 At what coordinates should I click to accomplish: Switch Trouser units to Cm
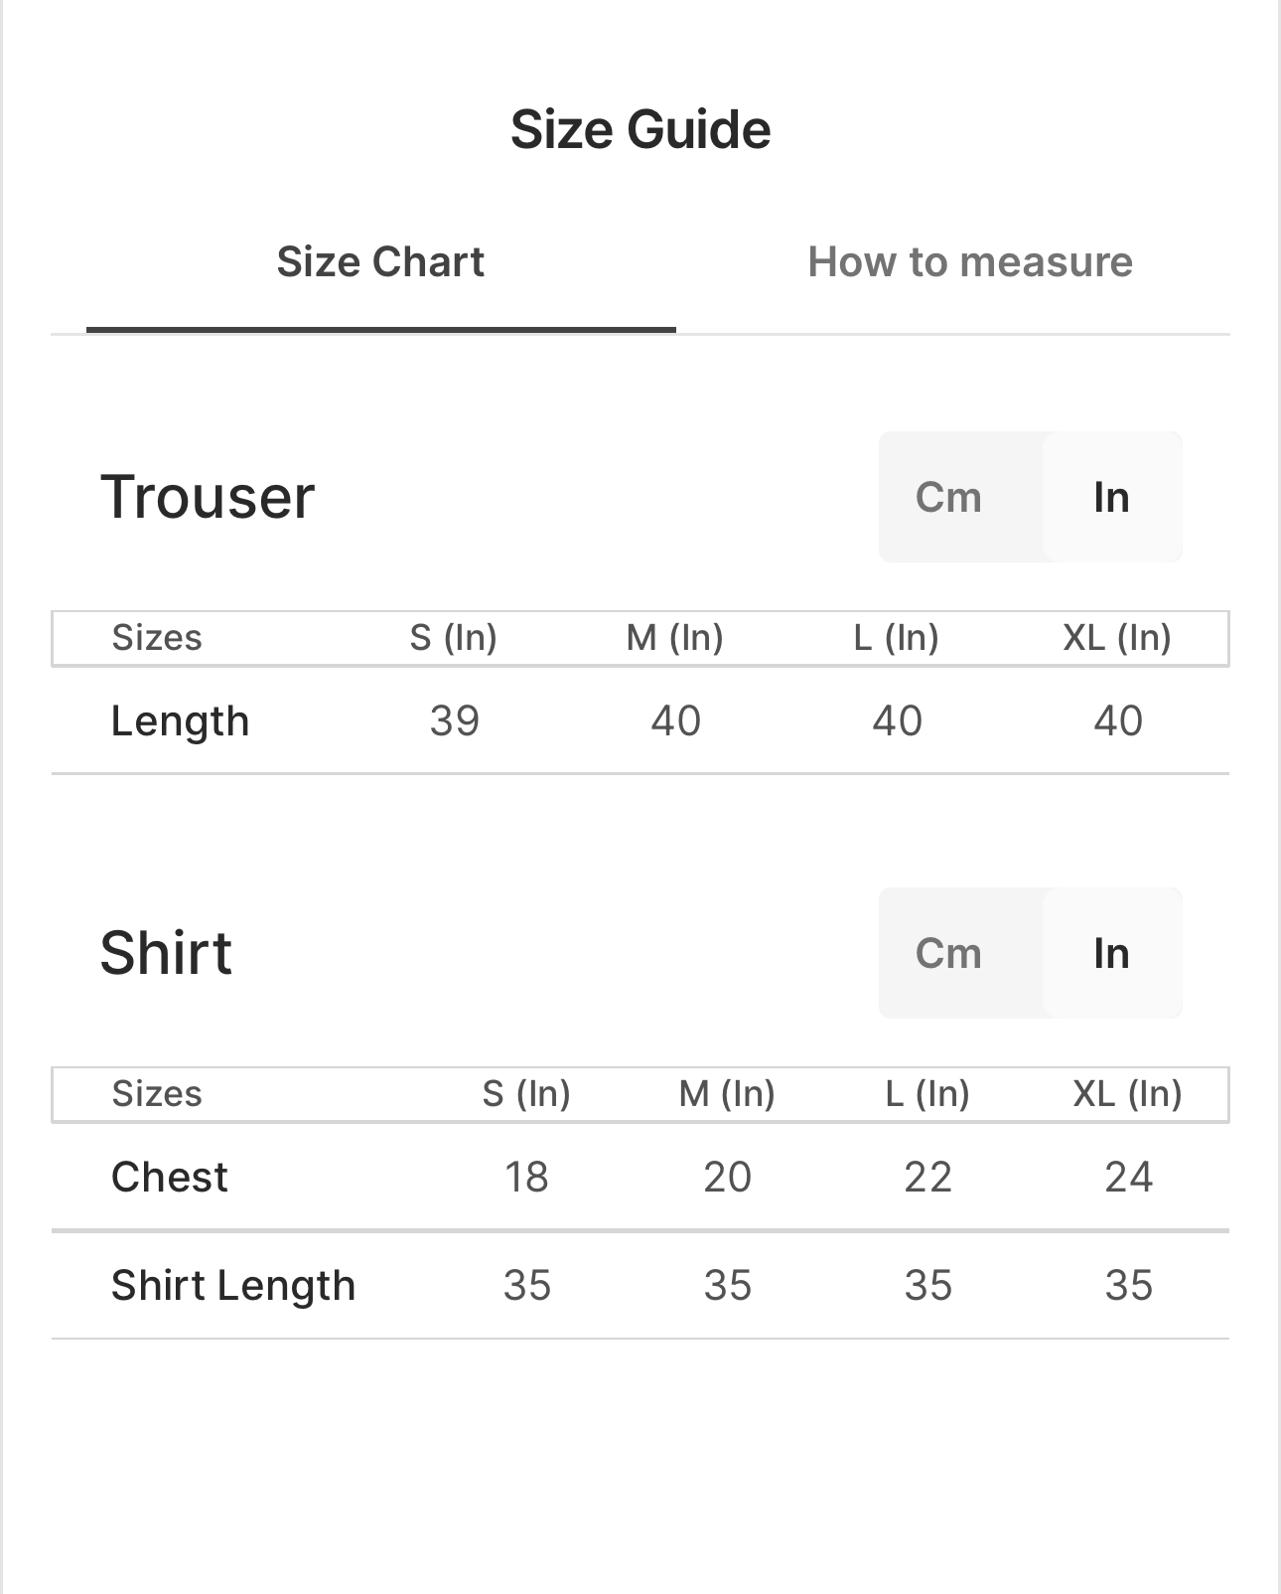pos(948,497)
